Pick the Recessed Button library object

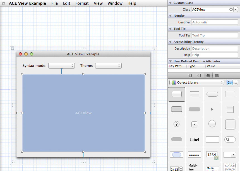(194, 109)
